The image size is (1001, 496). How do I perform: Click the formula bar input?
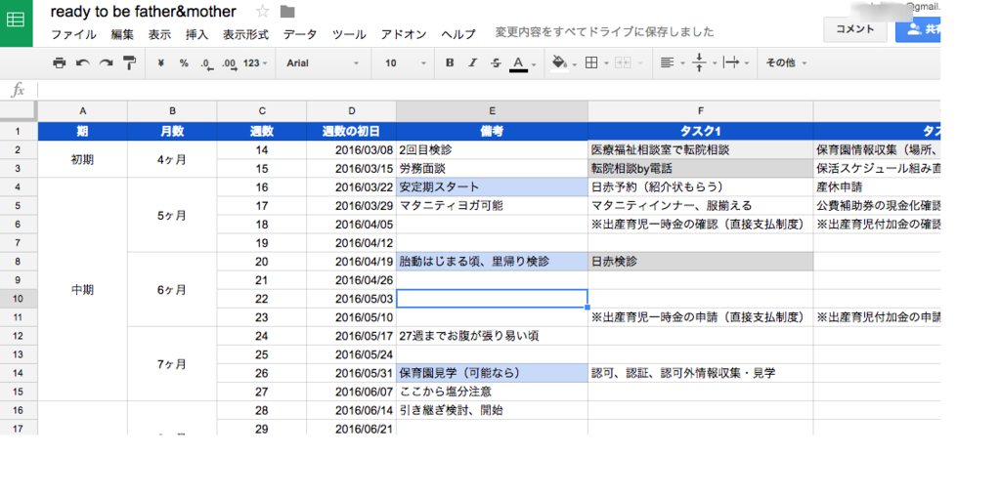(489, 90)
